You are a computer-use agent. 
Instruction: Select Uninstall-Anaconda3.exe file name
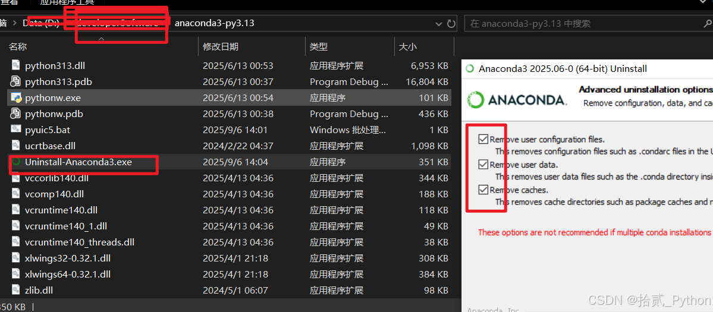78,161
